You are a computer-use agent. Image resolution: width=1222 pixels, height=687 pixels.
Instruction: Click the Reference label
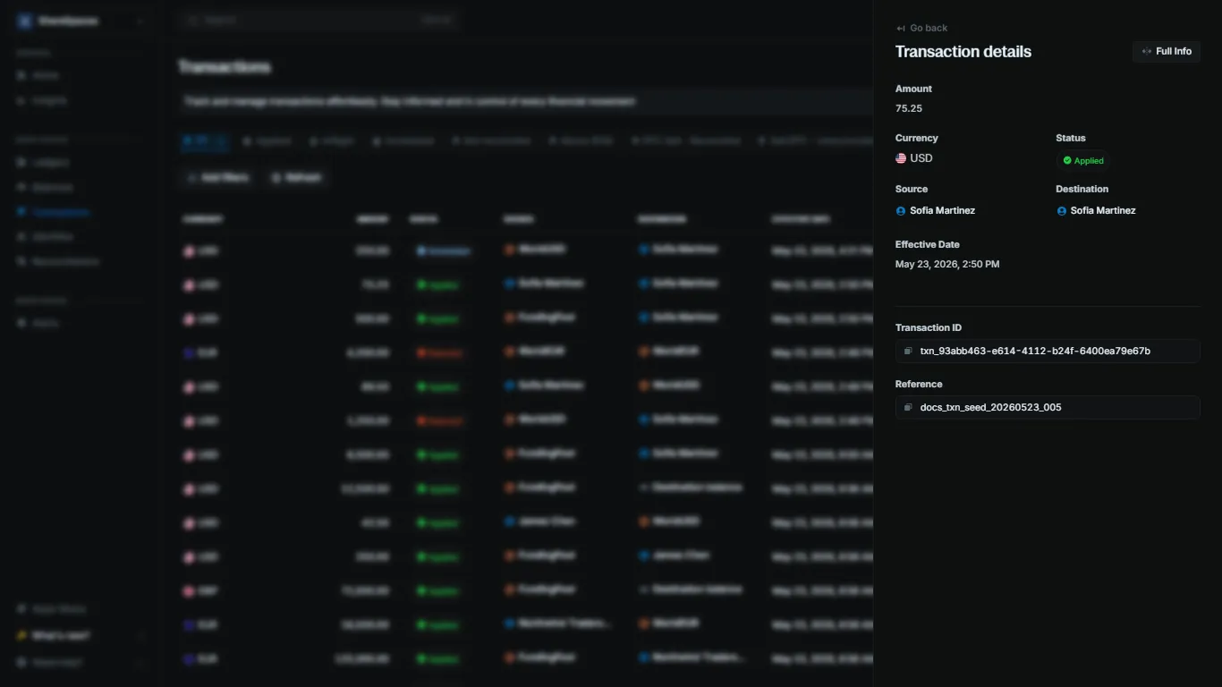919,385
